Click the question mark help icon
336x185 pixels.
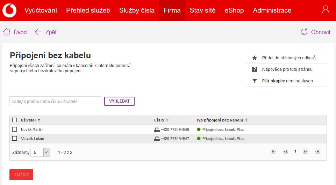(x=255, y=69)
